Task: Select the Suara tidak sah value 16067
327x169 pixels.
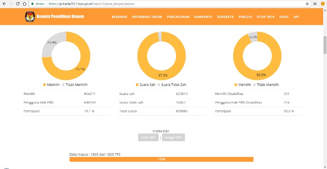Action: point(181,103)
